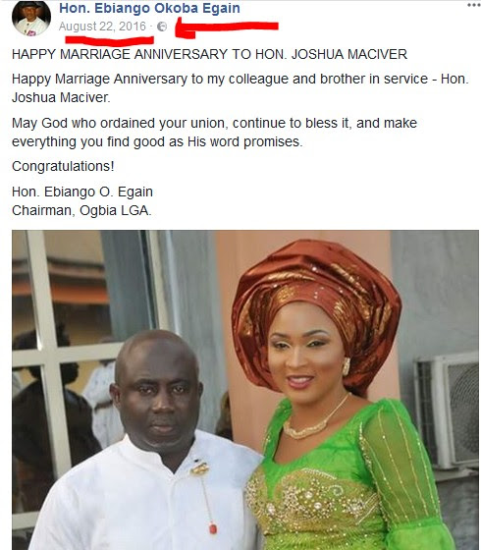Click the globe public-privacy icon
Viewport: 481px width, 550px height.
tap(162, 27)
